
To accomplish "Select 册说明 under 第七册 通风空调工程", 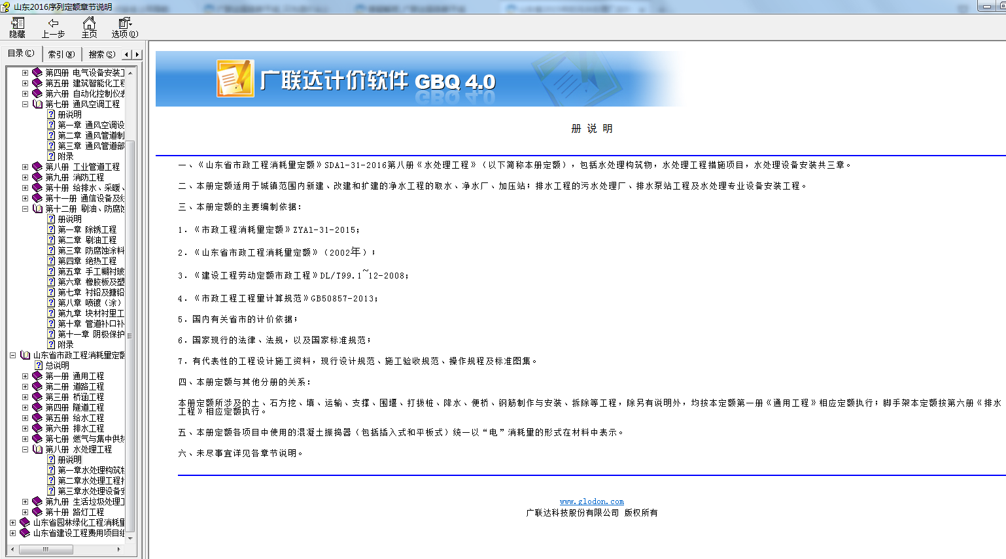I will [x=69, y=114].
